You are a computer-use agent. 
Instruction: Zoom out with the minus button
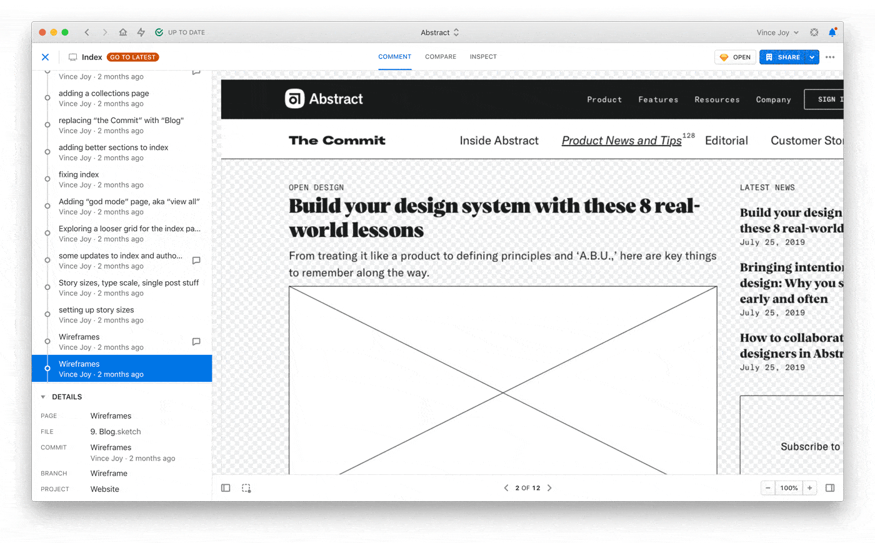point(768,488)
